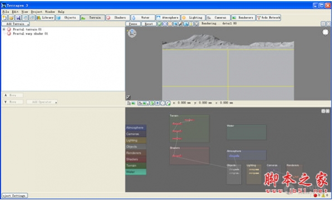The image size is (334, 201).
Task: Select the Objects node group filter
Action: coord(136,146)
